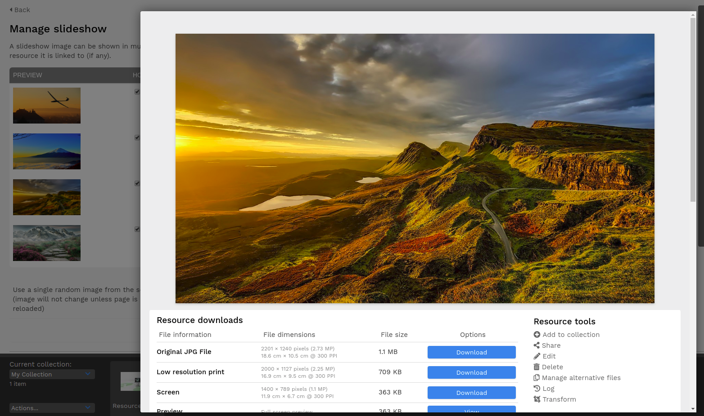Open the Add to collection link
704x416 pixels.
tap(571, 335)
